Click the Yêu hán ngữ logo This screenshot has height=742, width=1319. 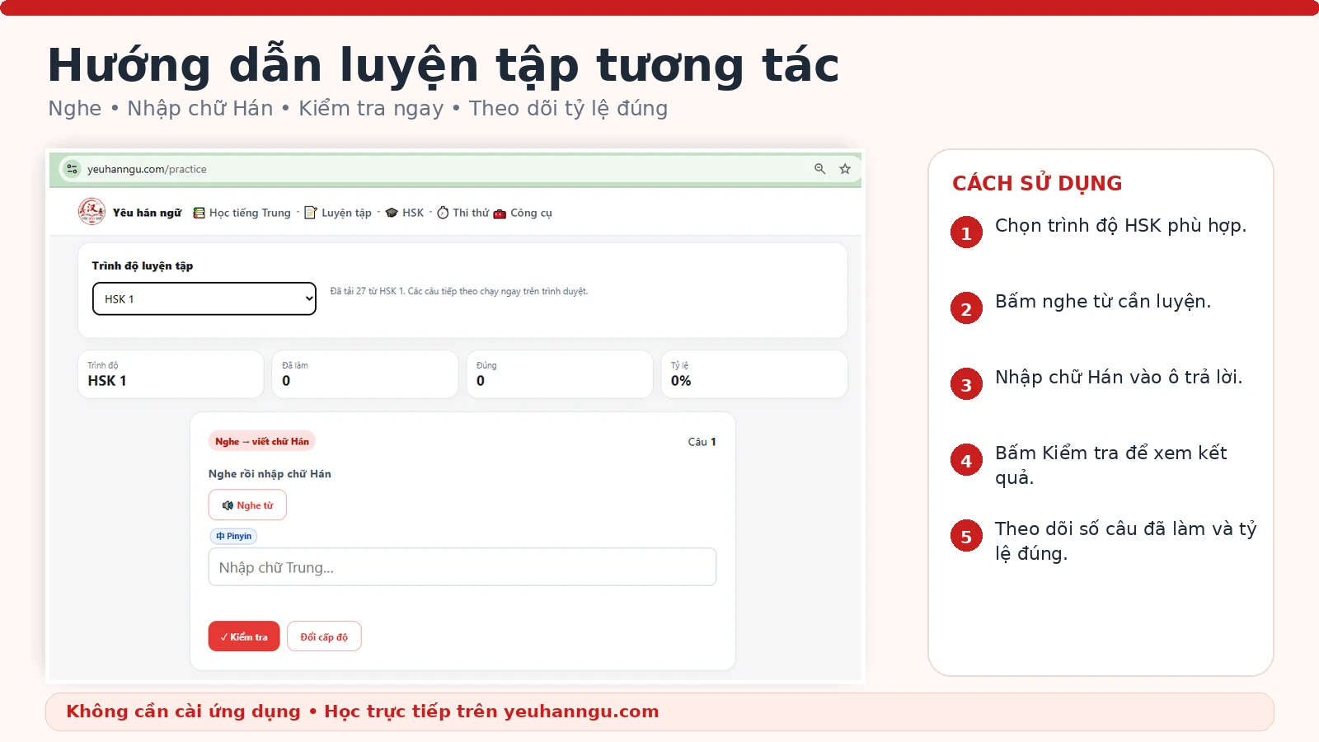click(x=92, y=212)
